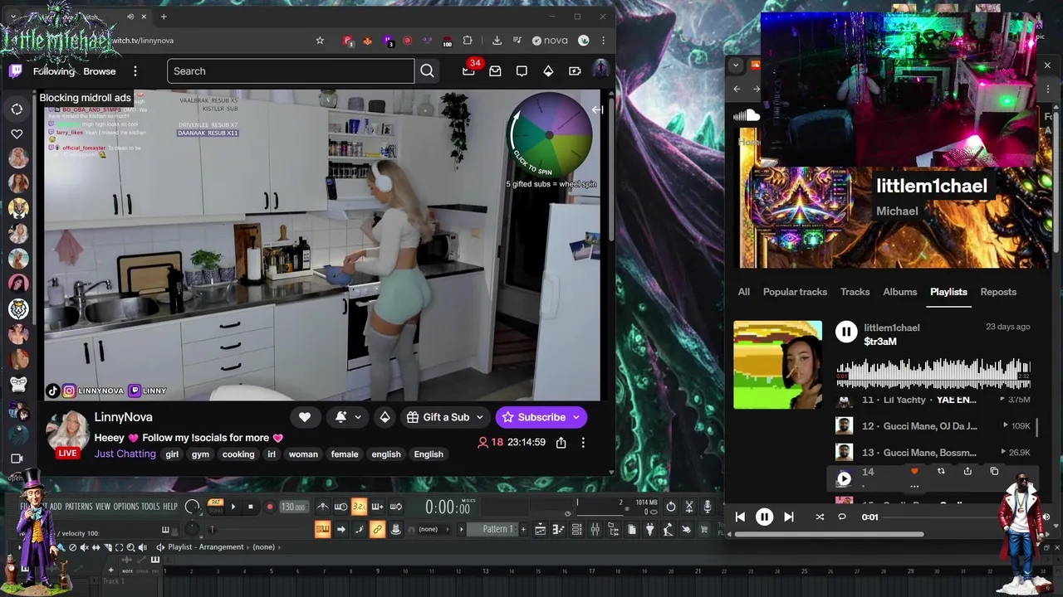1063x597 pixels.
Task: Open littlem1chael playlist author link
Action: coord(892,328)
